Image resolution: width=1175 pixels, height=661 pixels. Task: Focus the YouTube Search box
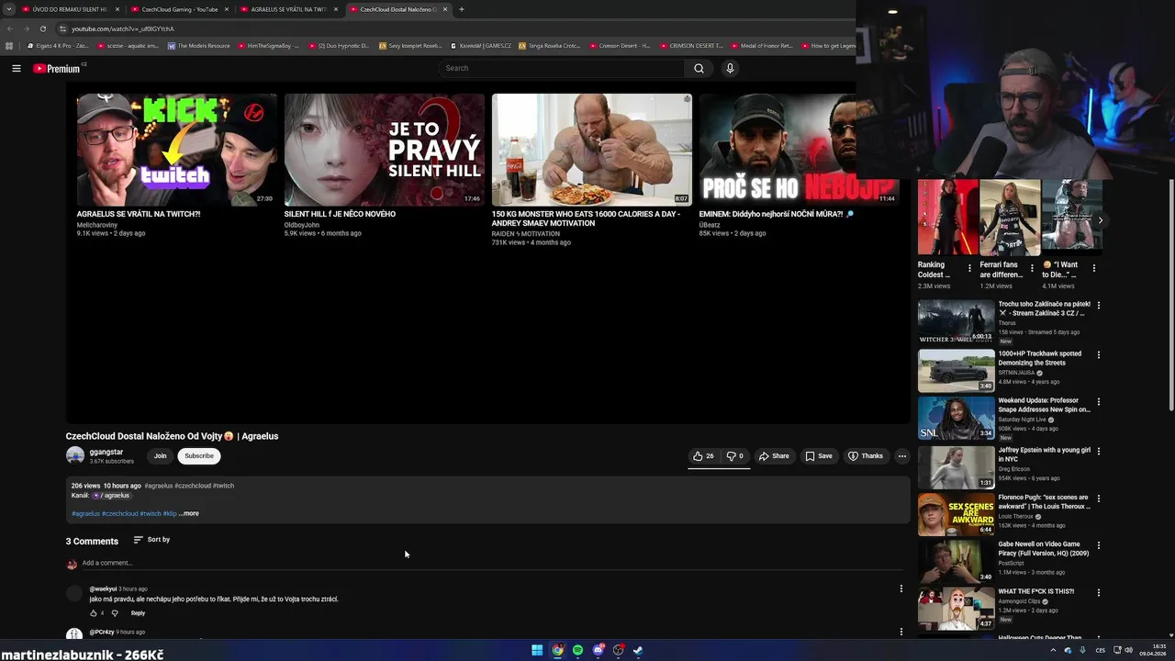[562, 68]
